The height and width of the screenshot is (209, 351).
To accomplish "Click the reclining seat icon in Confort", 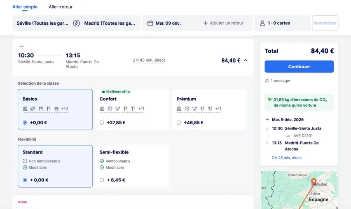I will (x=118, y=109).
